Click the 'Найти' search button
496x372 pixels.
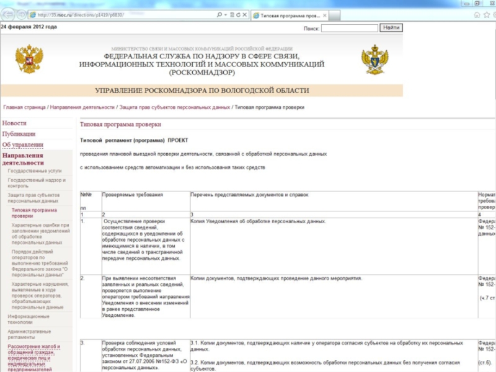(391, 28)
